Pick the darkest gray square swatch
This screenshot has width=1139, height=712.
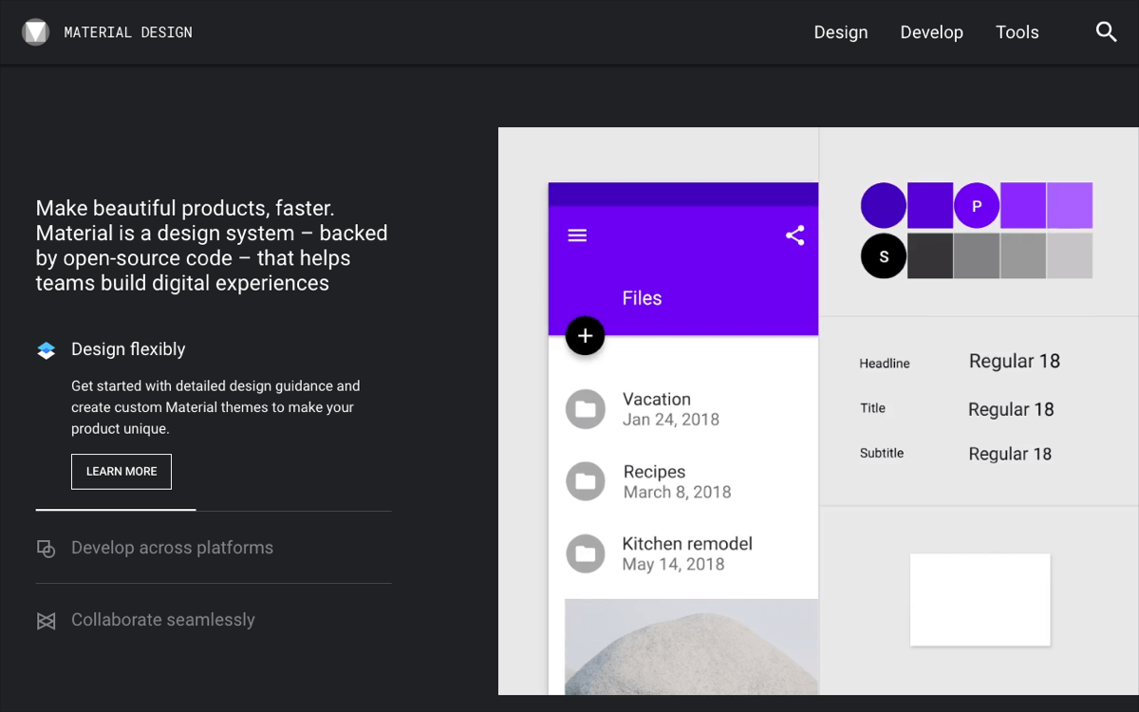point(930,255)
